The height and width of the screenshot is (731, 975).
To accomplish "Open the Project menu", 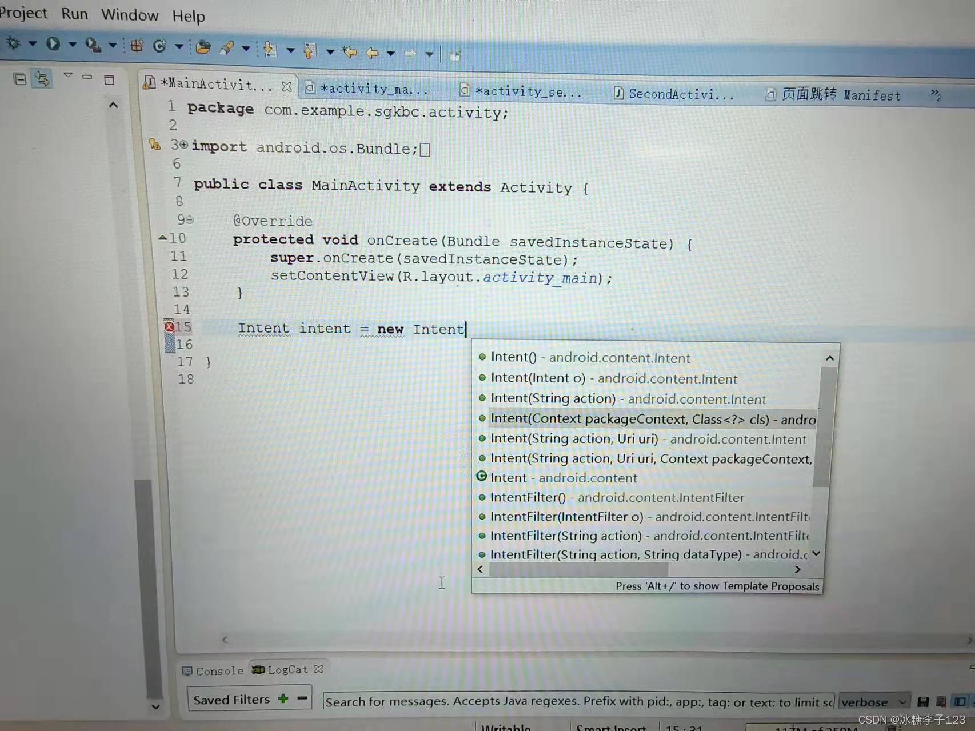I will click(23, 13).
